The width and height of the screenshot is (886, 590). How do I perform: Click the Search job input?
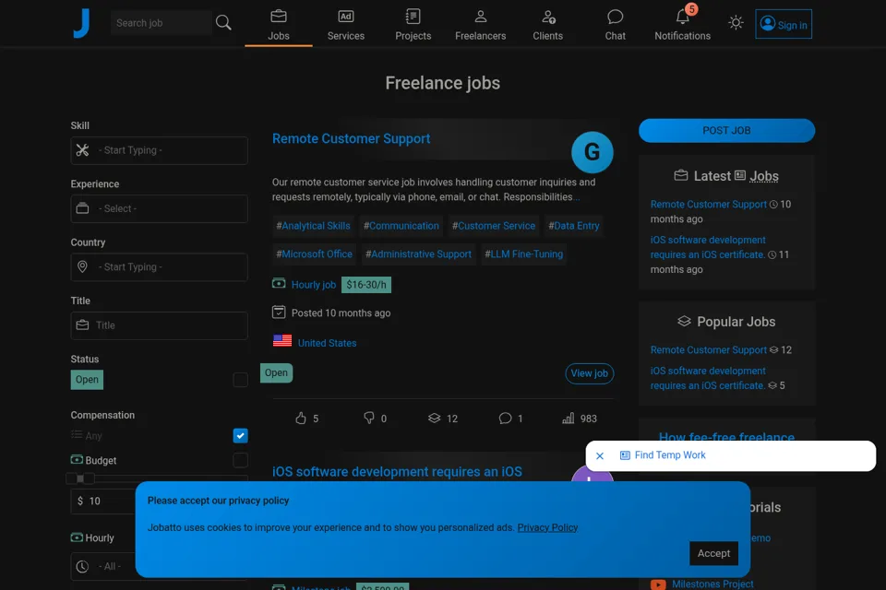161,22
